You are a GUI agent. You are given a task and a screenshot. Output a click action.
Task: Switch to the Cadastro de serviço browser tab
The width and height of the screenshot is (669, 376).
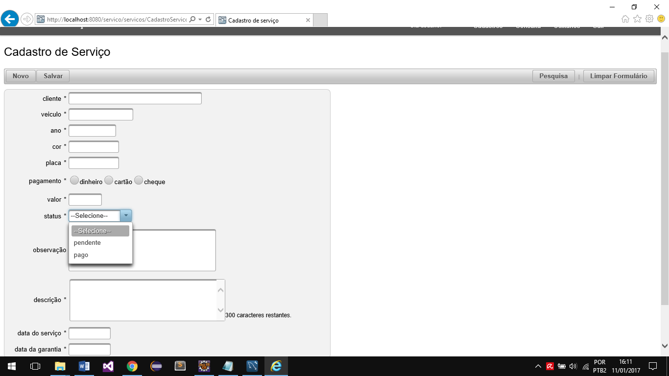pos(264,20)
